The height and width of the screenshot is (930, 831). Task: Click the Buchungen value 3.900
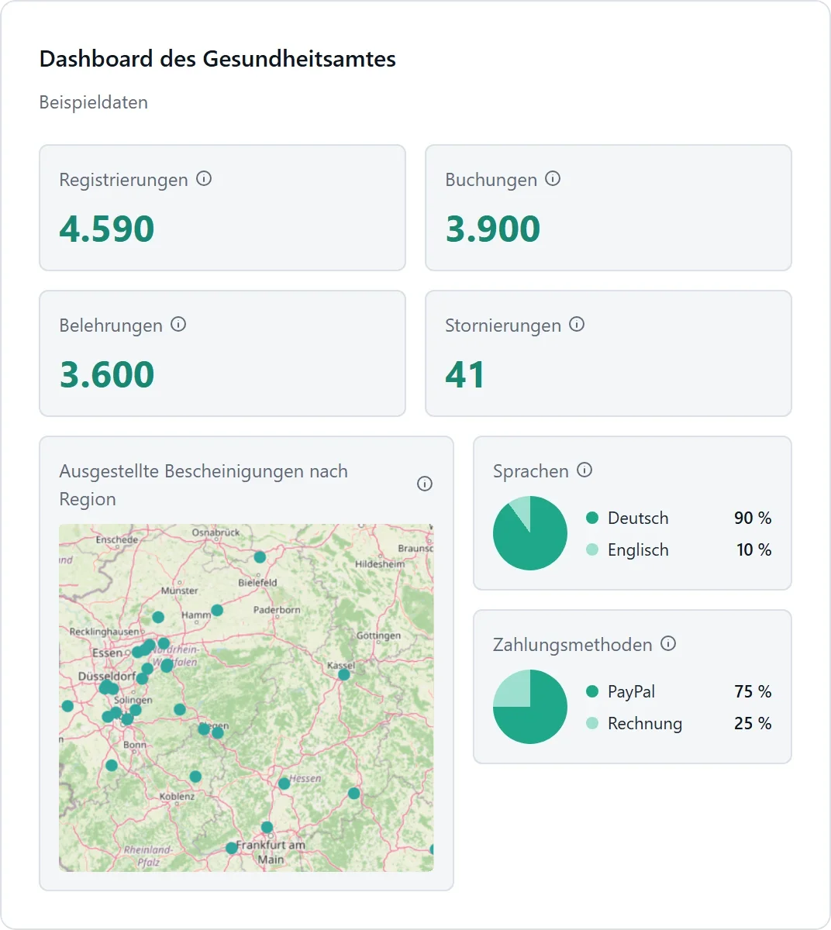pos(493,229)
